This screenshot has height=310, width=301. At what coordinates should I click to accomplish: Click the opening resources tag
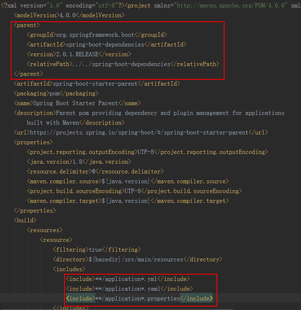tap(45, 230)
